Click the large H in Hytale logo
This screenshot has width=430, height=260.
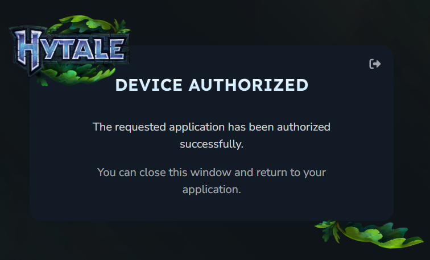point(29,50)
